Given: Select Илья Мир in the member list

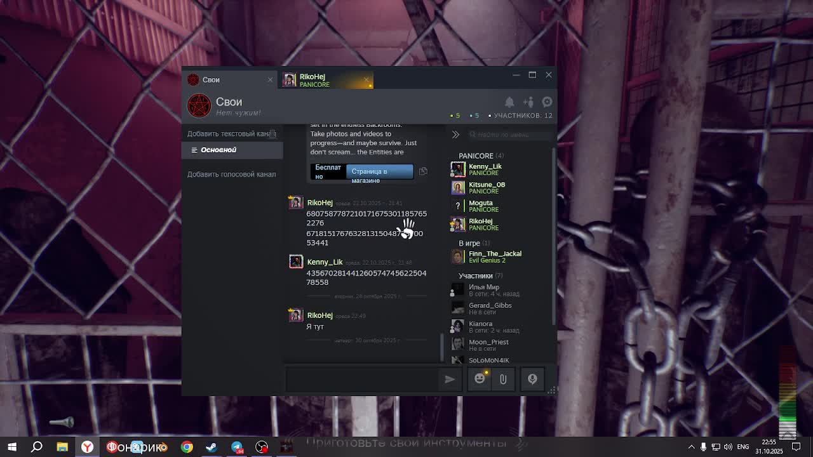Looking at the screenshot, I should 499,290.
